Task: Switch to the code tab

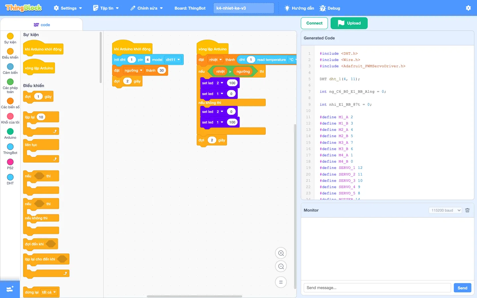Action: [x=42, y=25]
